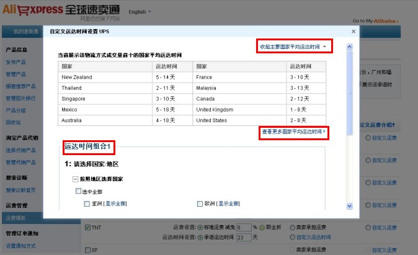
Task: Go to My Alibaba link
Action: coord(375,20)
